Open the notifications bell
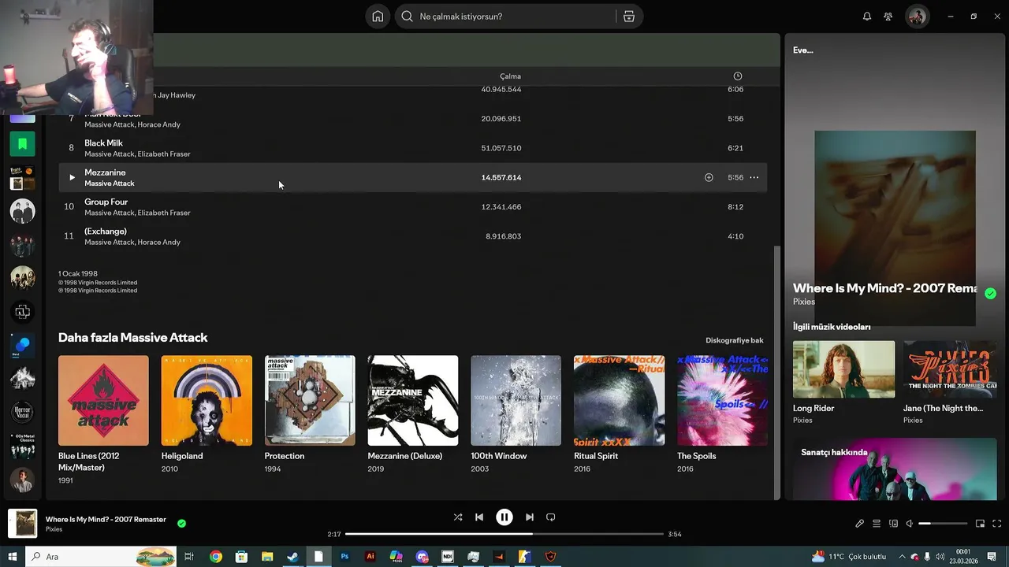The width and height of the screenshot is (1009, 567). click(x=867, y=17)
